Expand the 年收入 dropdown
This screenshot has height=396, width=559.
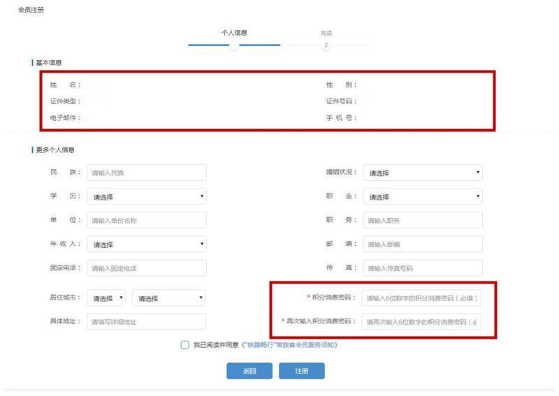coord(147,244)
